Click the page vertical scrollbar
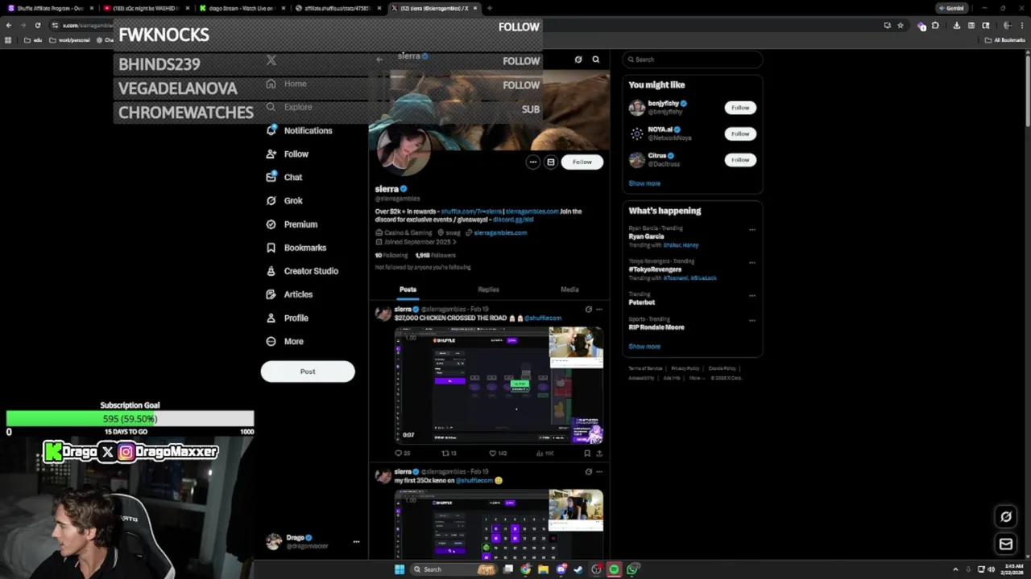 1027,90
